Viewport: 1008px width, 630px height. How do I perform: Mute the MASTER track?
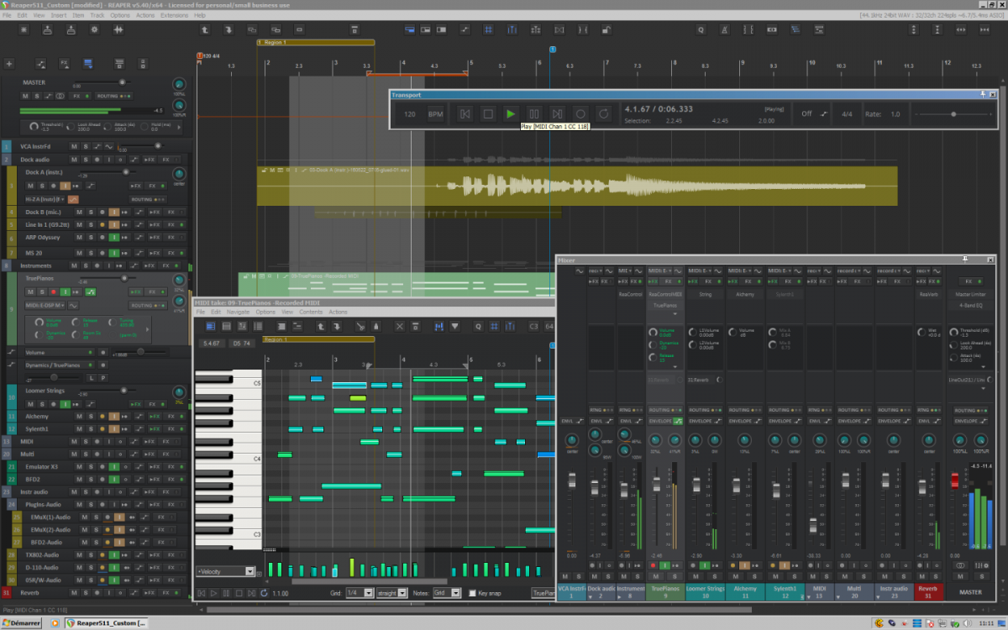point(25,97)
